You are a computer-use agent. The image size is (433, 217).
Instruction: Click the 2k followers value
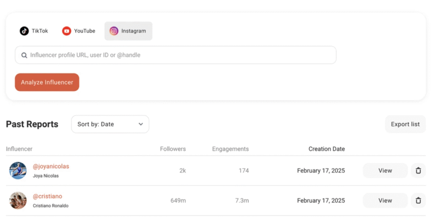click(x=183, y=171)
